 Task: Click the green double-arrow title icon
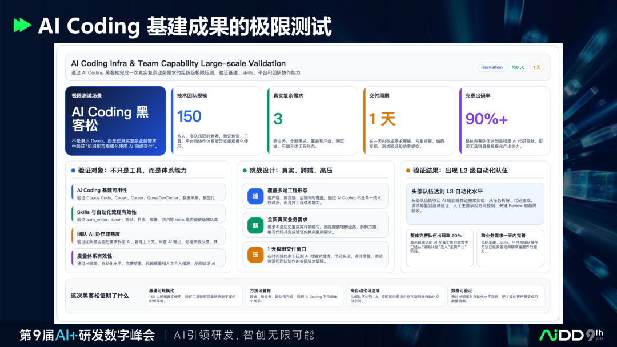(x=22, y=26)
